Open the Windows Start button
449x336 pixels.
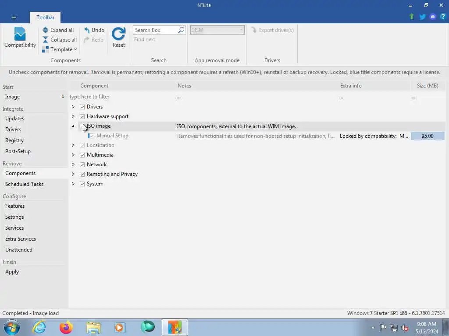[12, 327]
